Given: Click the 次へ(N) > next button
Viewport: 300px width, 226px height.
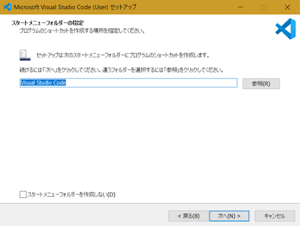Looking at the screenshot, I should pyautogui.click(x=229, y=216).
